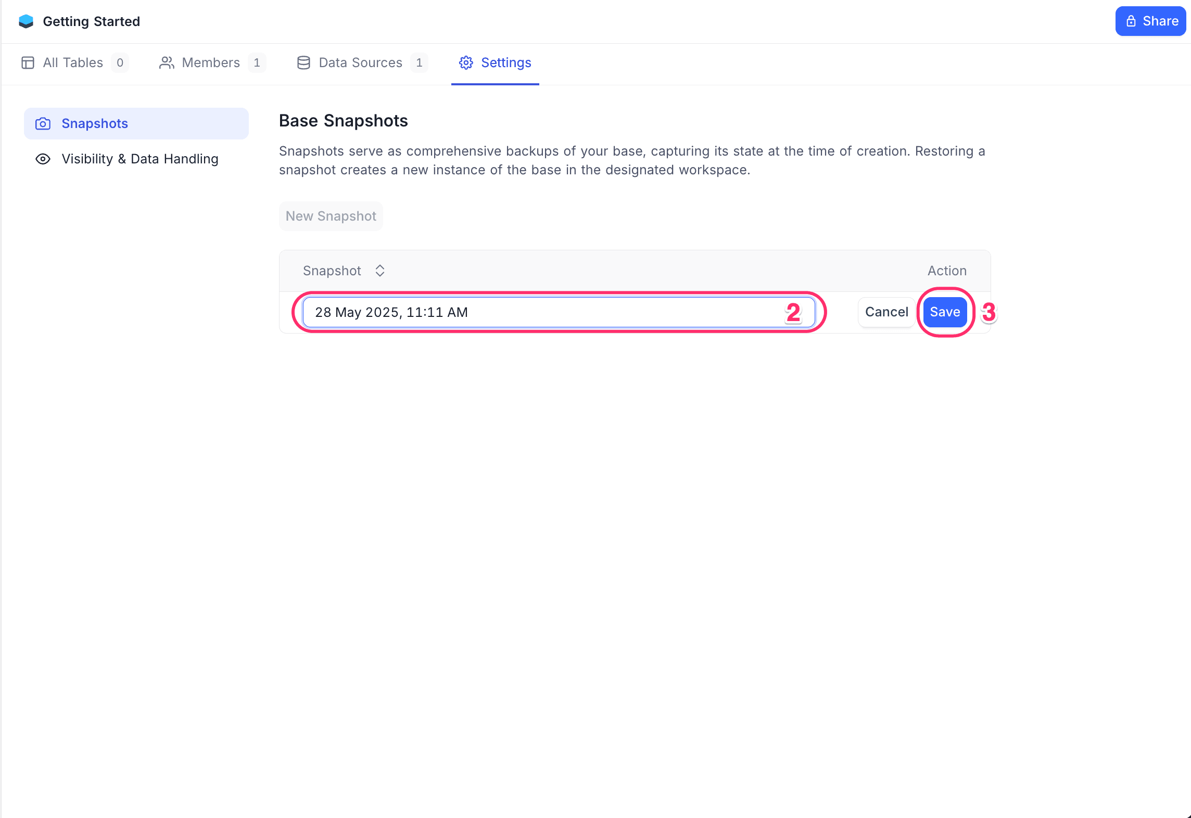Click the snapshot name input field
Image resolution: width=1191 pixels, height=818 pixels.
[x=547, y=312]
